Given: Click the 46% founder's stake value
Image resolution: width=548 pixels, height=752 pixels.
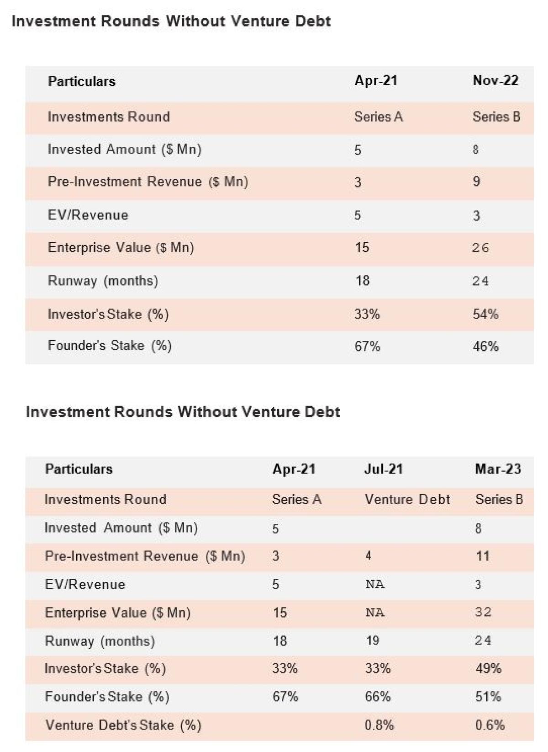Looking at the screenshot, I should tap(485, 347).
